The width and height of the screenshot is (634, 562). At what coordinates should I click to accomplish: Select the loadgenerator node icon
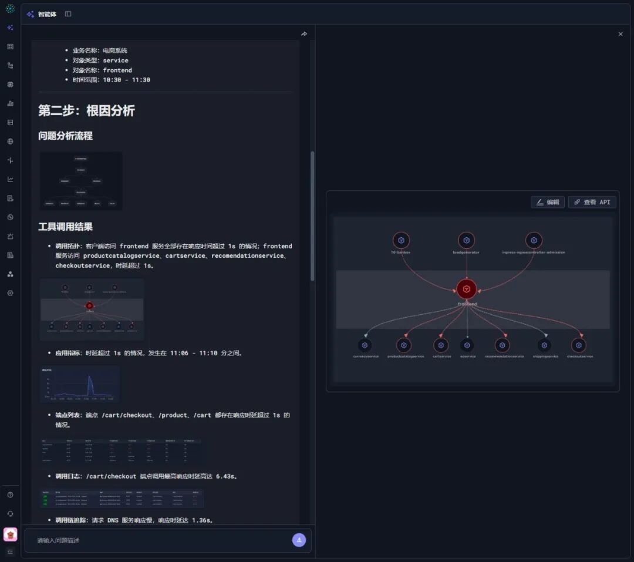tap(466, 240)
